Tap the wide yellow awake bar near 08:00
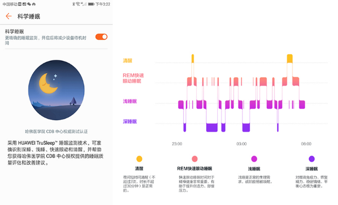Viewport: 338px width, 205px height. (x=290, y=58)
